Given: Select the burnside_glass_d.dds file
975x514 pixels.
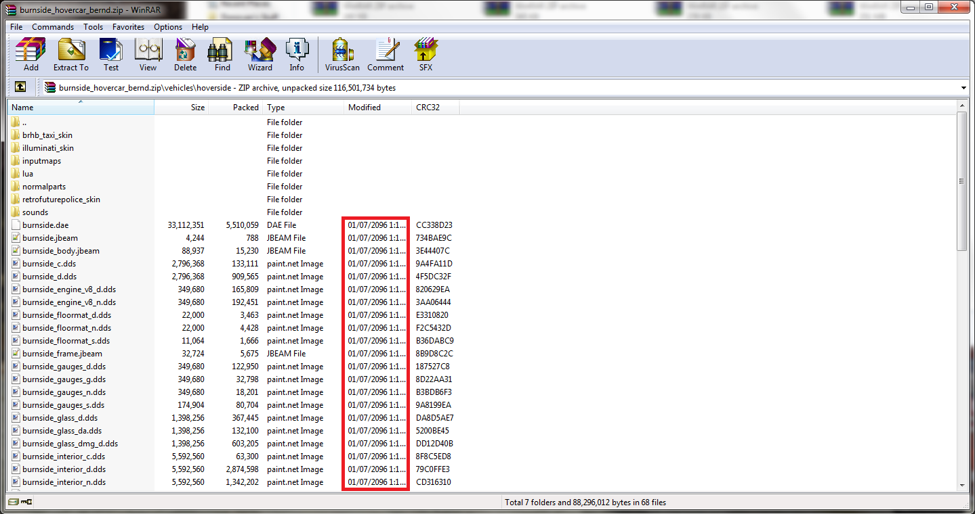Looking at the screenshot, I should pos(60,418).
